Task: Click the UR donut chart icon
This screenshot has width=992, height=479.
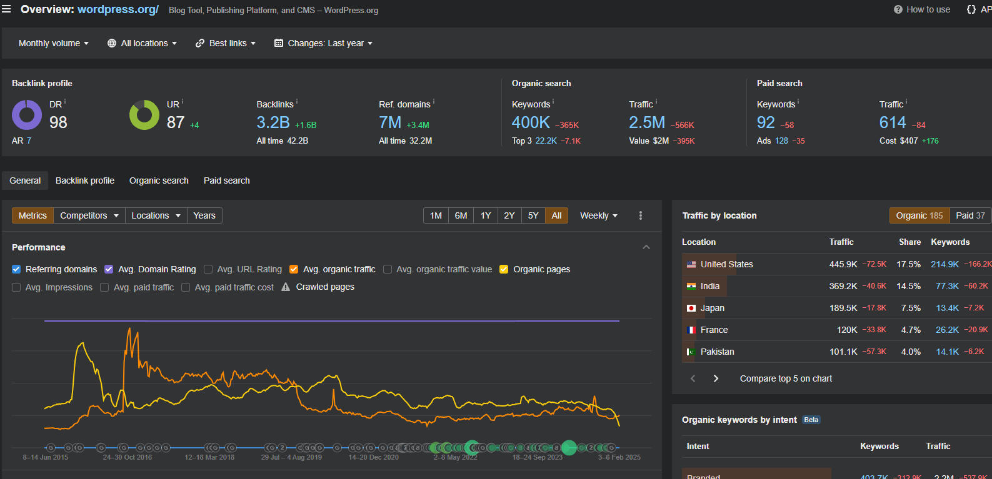Action: click(144, 115)
